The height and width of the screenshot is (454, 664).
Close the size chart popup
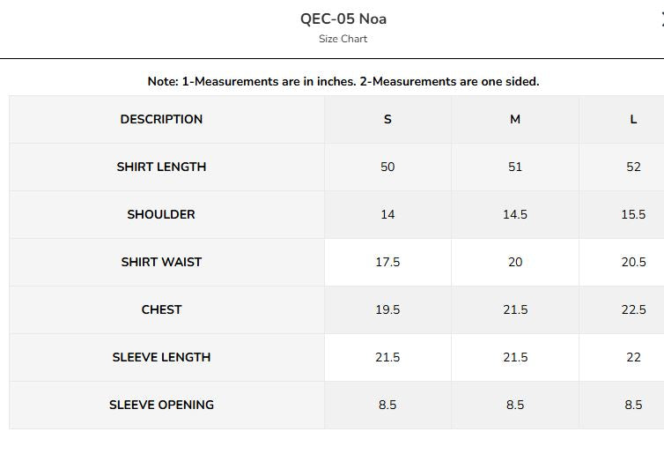tap(661, 19)
